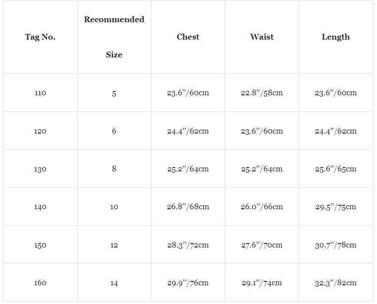Click the tag number 160 cell
This screenshot has width=377, height=304.
tap(40, 283)
